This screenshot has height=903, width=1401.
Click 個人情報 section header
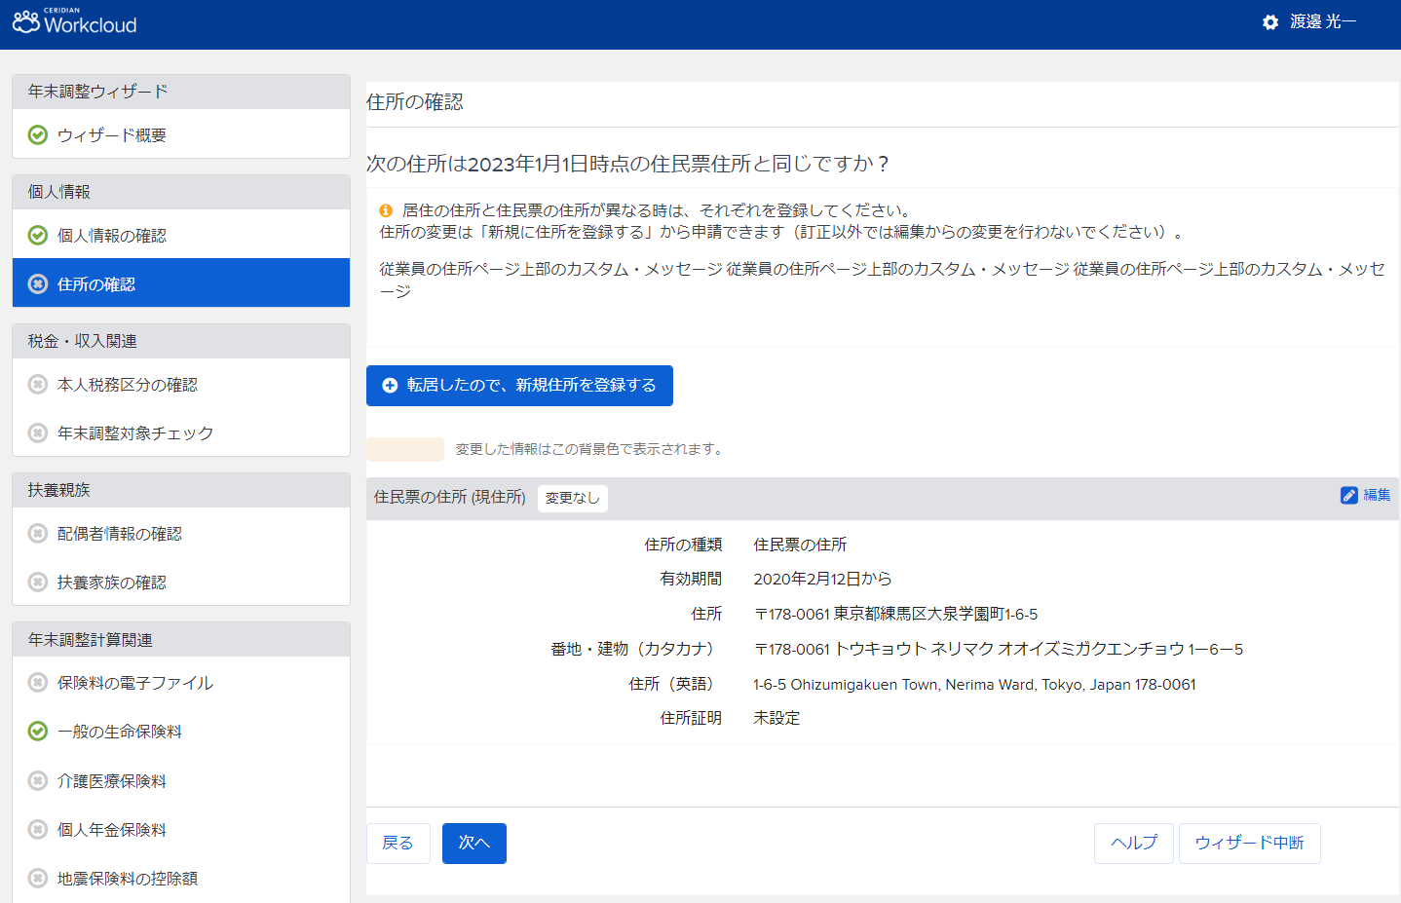[181, 192]
